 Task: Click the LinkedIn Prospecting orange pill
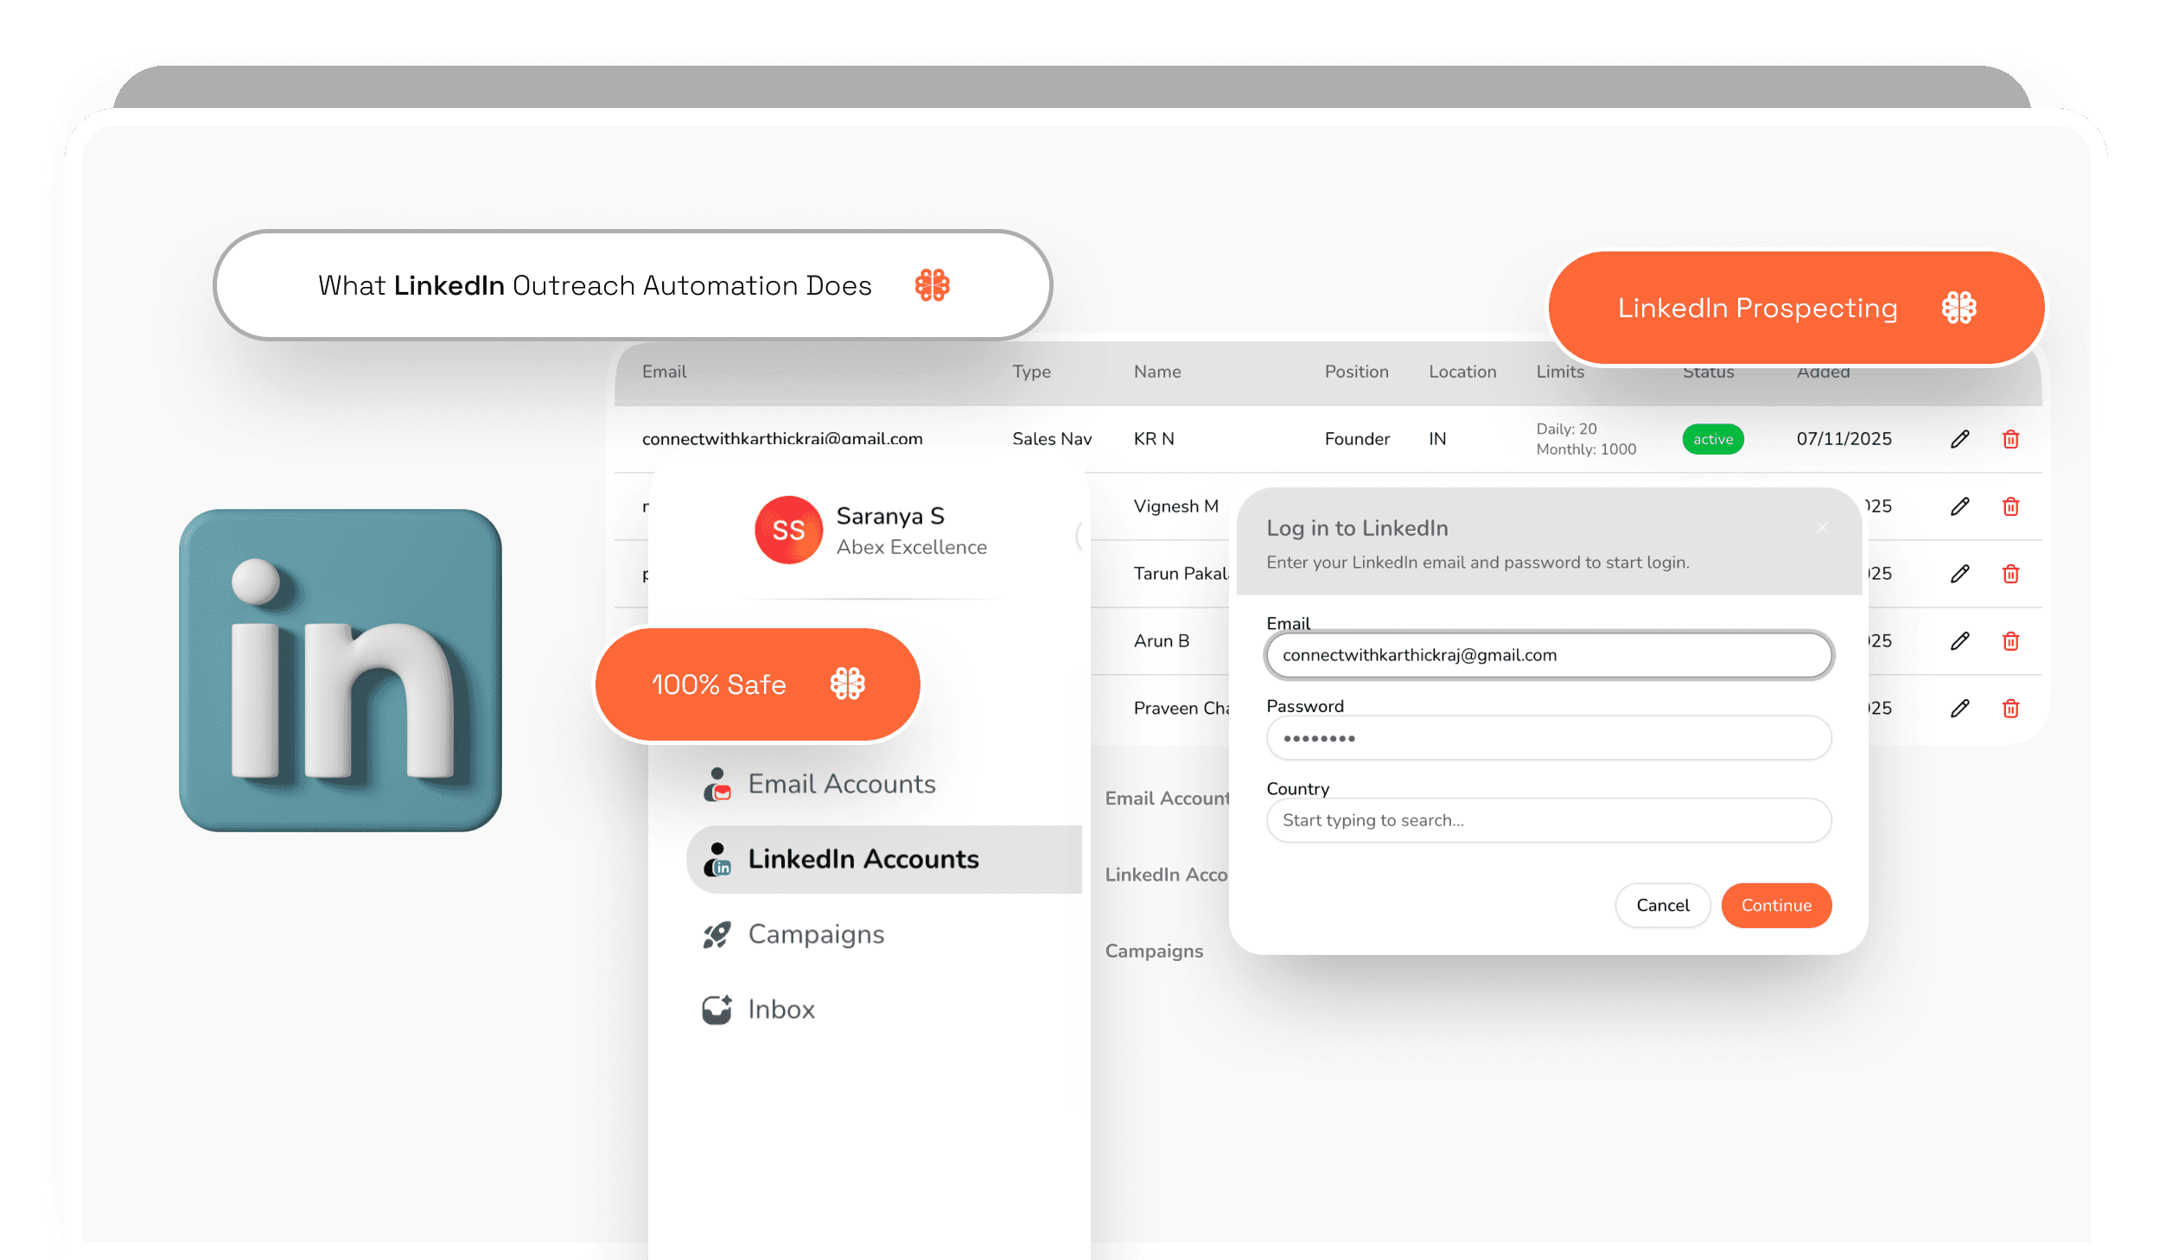1796,308
